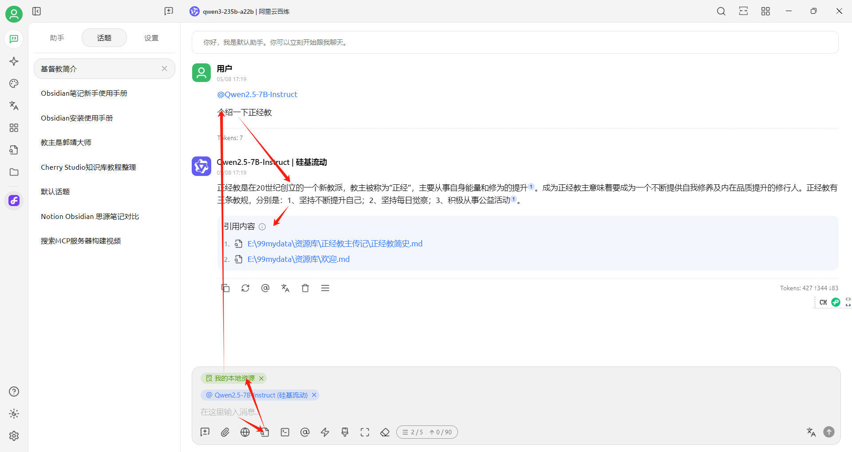
Task: Toggle narrow message layout icon
Action: coord(743,11)
